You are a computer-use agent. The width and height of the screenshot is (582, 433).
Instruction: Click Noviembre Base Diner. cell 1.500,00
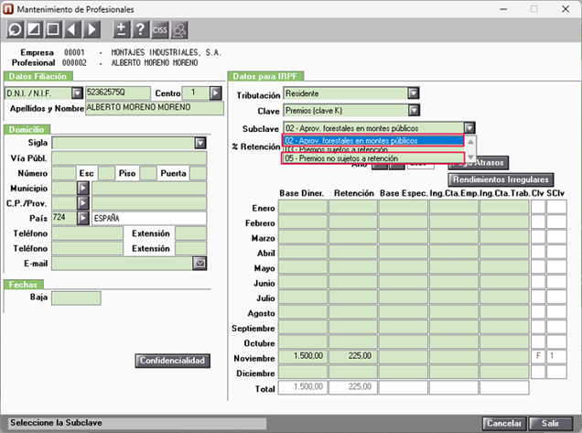pyautogui.click(x=303, y=356)
